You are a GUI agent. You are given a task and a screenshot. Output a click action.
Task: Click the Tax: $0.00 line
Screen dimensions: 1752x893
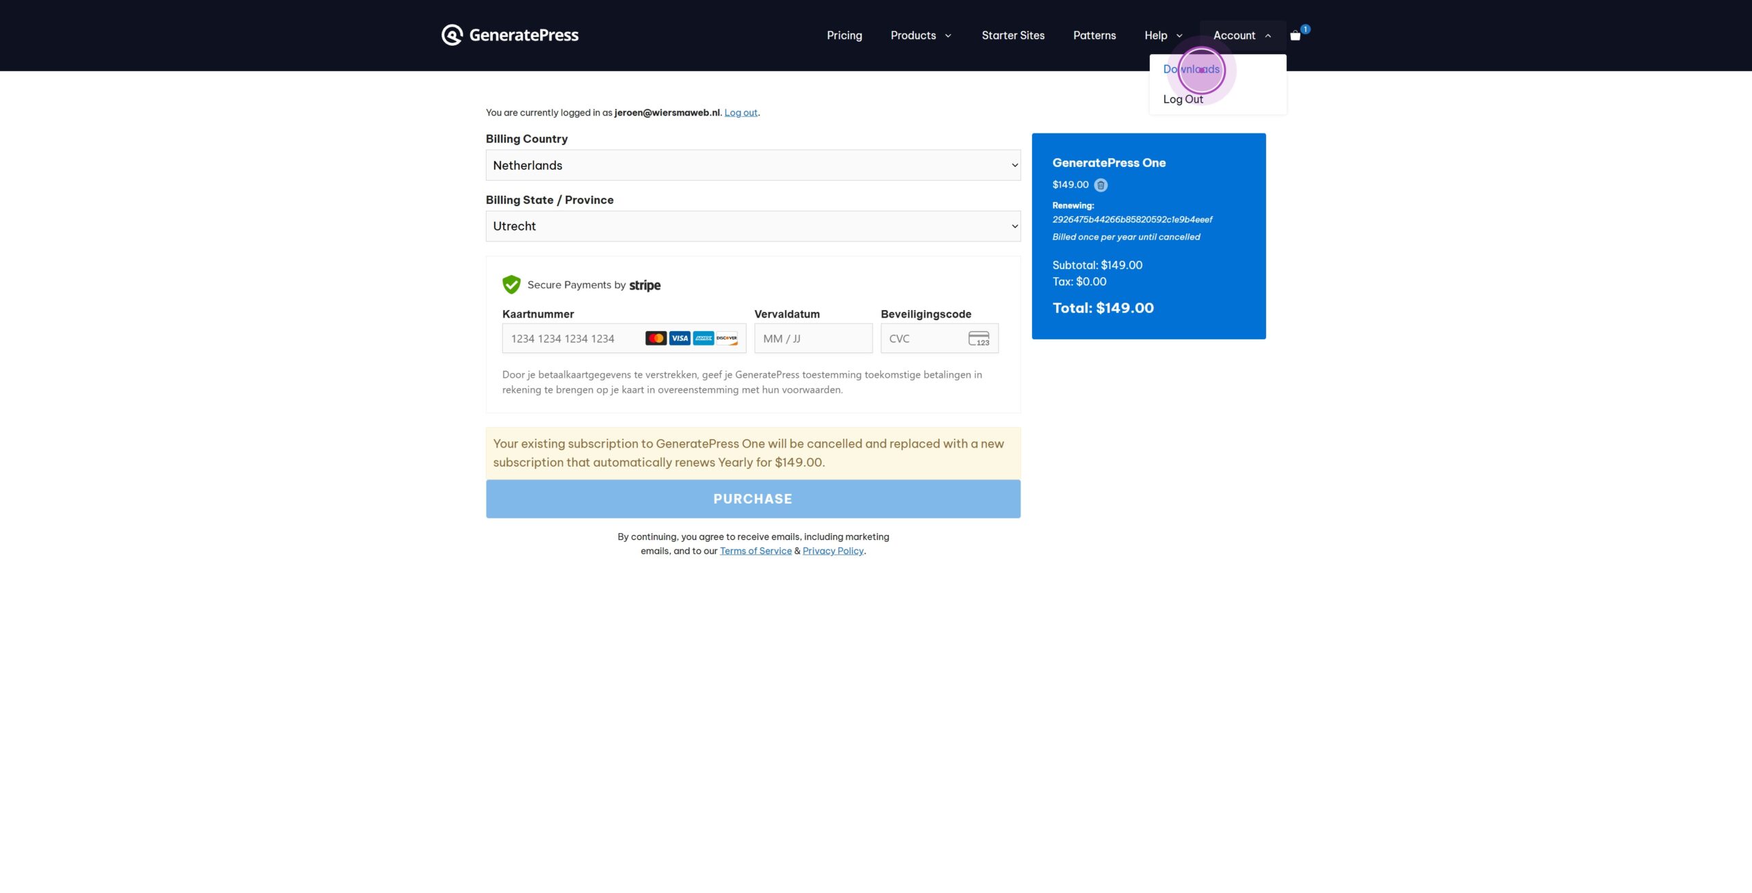tap(1079, 281)
